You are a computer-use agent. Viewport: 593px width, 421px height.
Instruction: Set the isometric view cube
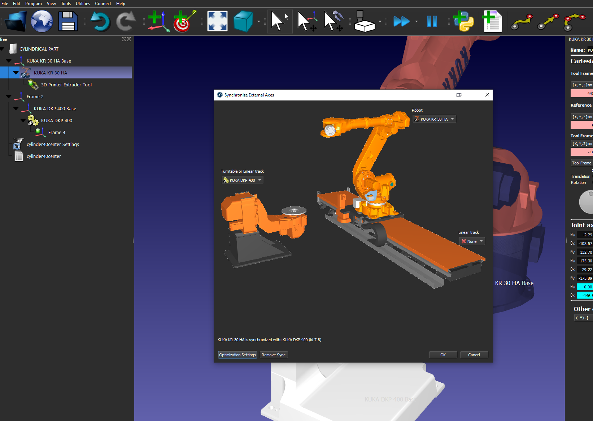(x=244, y=21)
